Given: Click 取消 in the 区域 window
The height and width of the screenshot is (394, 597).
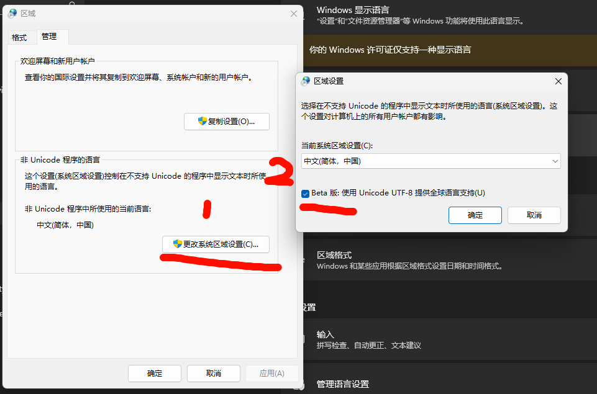Looking at the screenshot, I should tap(214, 374).
